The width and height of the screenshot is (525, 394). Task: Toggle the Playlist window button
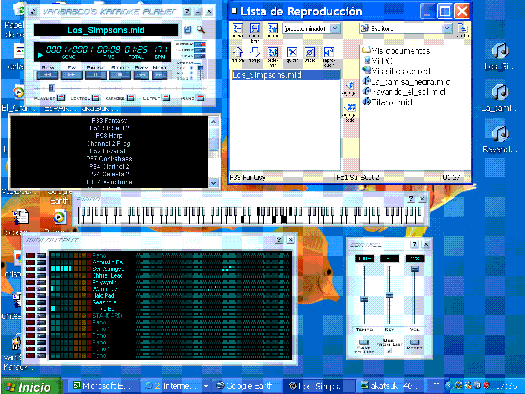pyautogui.click(x=61, y=98)
